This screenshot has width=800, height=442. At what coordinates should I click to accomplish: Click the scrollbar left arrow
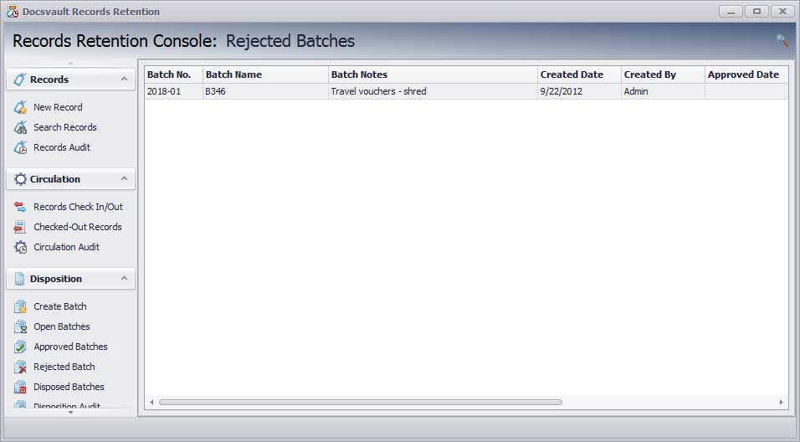[x=151, y=402]
